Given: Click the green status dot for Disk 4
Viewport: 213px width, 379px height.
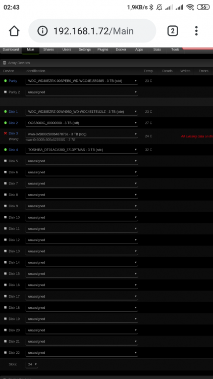Looking at the screenshot, I should (x=6, y=150).
